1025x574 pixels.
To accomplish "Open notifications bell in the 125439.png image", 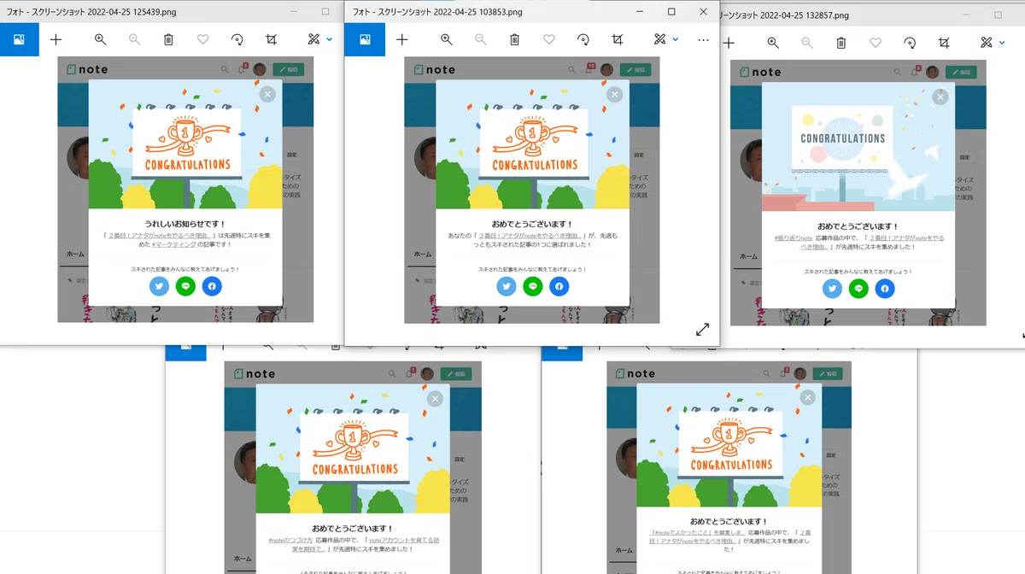I will [x=242, y=70].
